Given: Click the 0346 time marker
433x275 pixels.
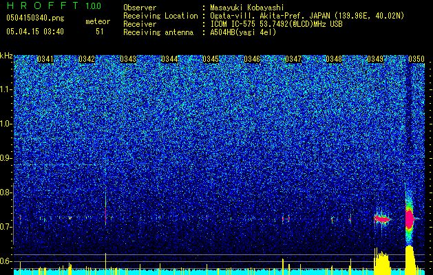Looking at the screenshot, I should pyautogui.click(x=252, y=59).
